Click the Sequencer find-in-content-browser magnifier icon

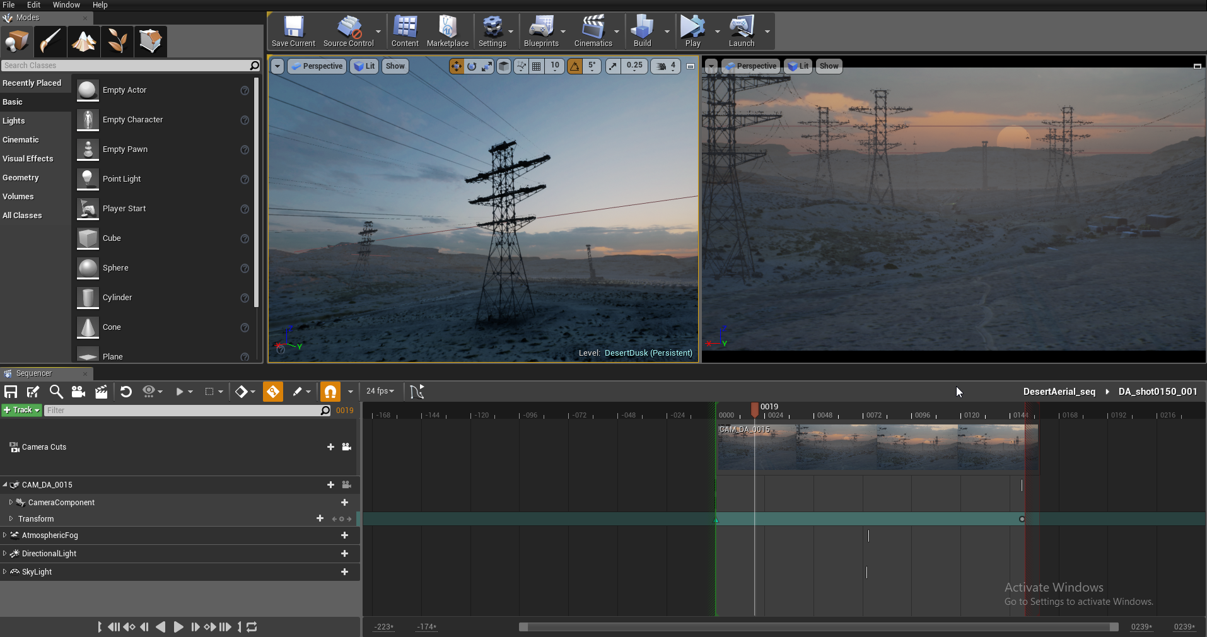56,392
